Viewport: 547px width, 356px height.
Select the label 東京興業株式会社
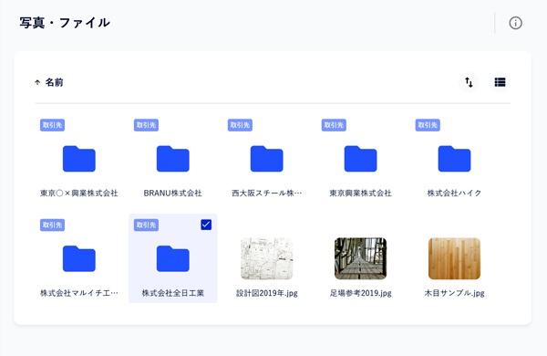(360, 194)
